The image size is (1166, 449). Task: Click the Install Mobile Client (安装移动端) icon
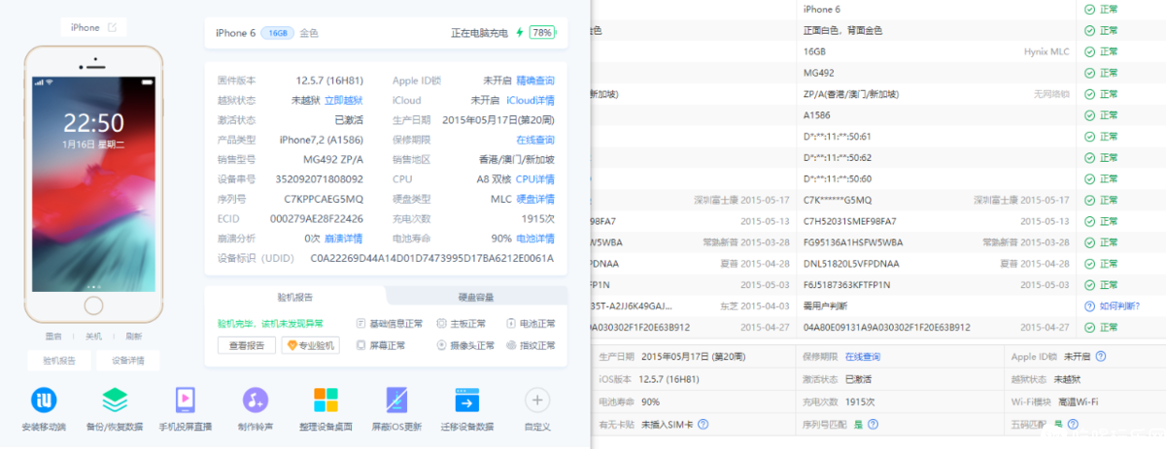point(45,400)
